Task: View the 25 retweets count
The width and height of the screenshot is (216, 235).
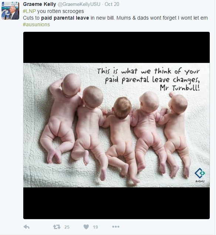Action: pos(67,227)
